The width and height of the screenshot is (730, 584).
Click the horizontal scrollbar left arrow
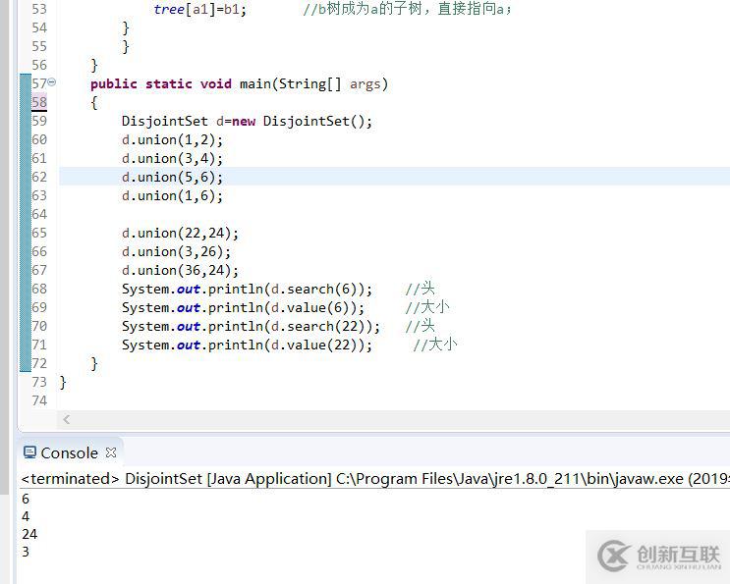67,419
